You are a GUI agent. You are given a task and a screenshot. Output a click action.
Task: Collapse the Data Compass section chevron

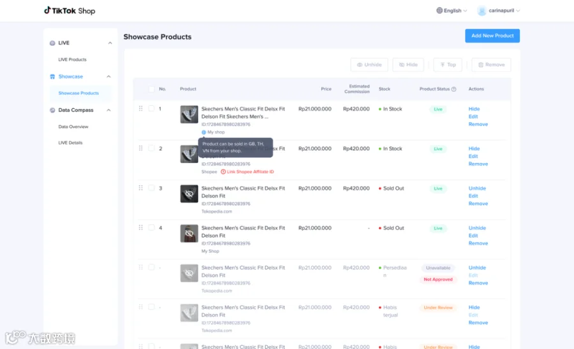(x=108, y=110)
